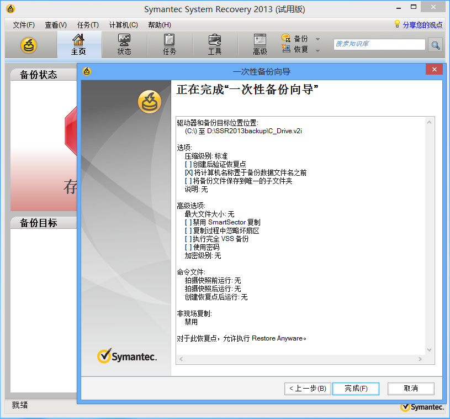
Task: Click the app icon in main title bar
Action: click(10, 9)
